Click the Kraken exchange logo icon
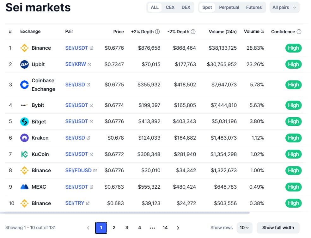 coord(24,138)
